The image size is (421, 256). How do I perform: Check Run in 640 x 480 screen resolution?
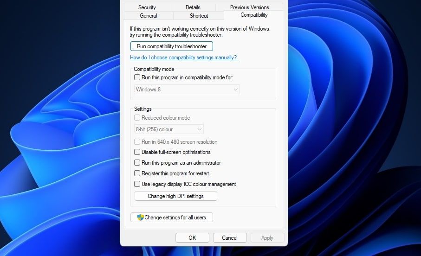(x=137, y=142)
